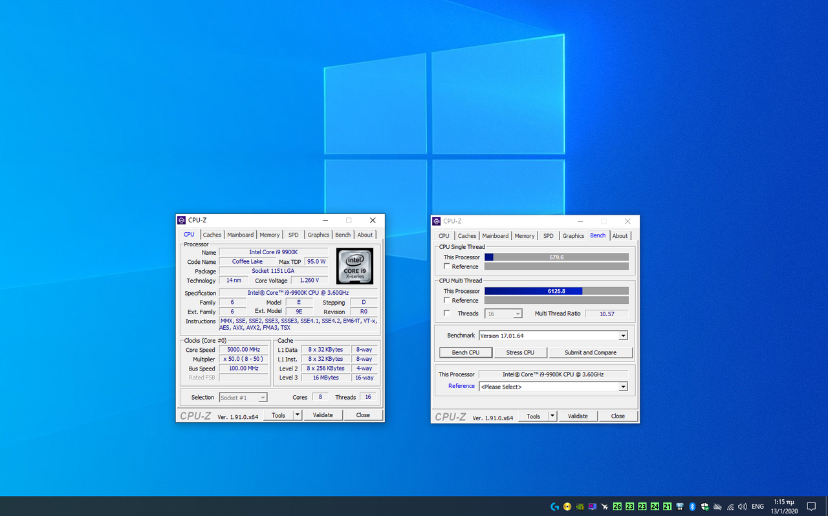Click the memory chip tray icon
The width and height of the screenshot is (828, 516).
point(680,507)
